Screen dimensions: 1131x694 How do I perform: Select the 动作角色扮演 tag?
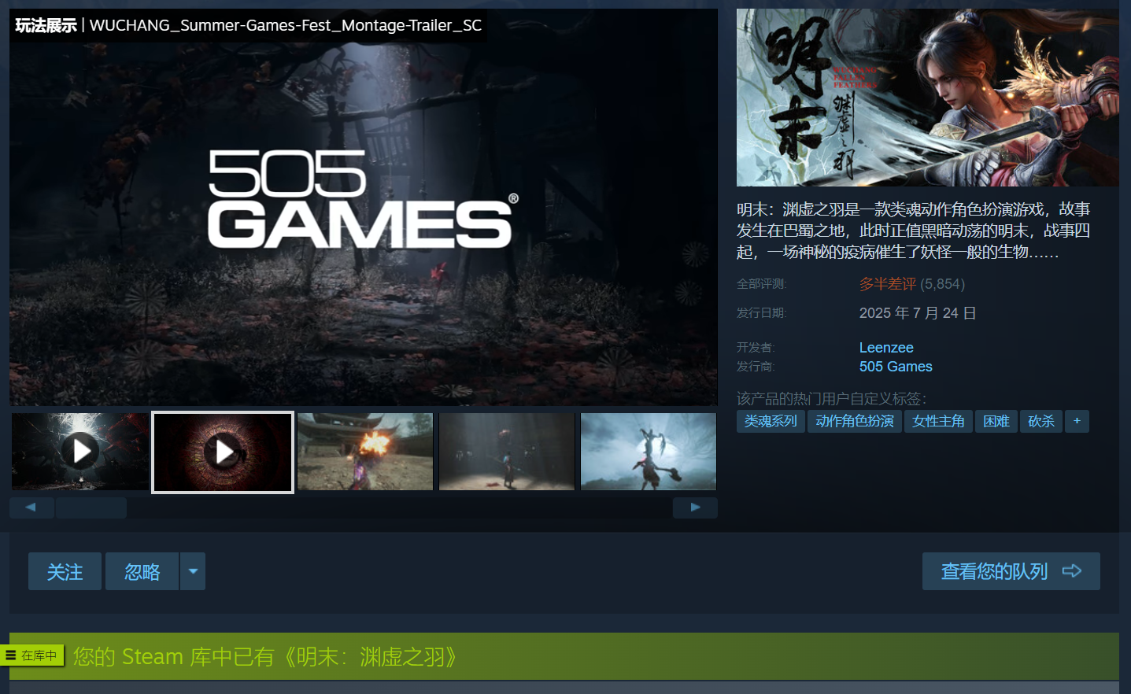855,421
